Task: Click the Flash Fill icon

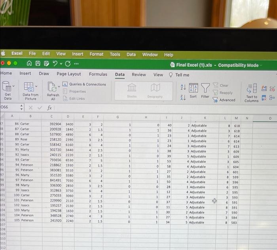Action: 264,88
